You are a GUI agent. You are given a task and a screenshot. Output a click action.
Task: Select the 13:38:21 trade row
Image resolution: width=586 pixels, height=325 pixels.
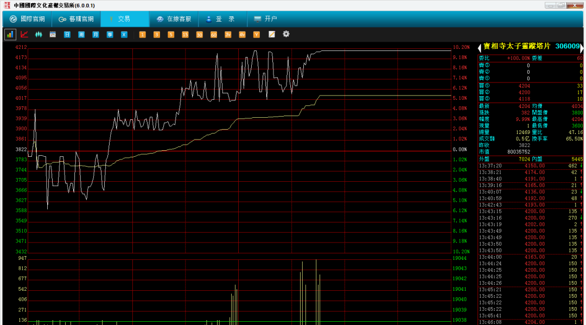(x=530, y=172)
